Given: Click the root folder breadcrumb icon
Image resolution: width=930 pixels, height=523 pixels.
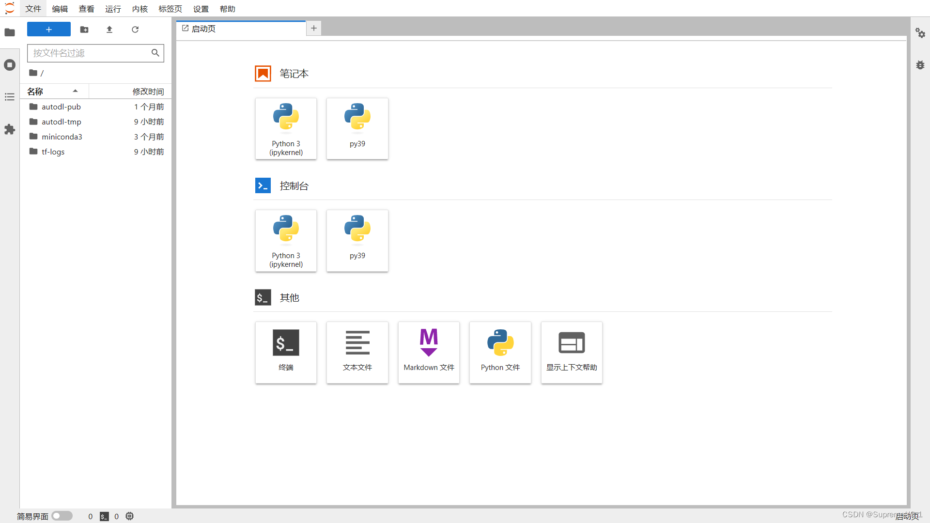Looking at the screenshot, I should (x=33, y=73).
